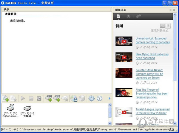Switch news to list view style
This screenshot has height=133, width=179.
(x=168, y=26)
